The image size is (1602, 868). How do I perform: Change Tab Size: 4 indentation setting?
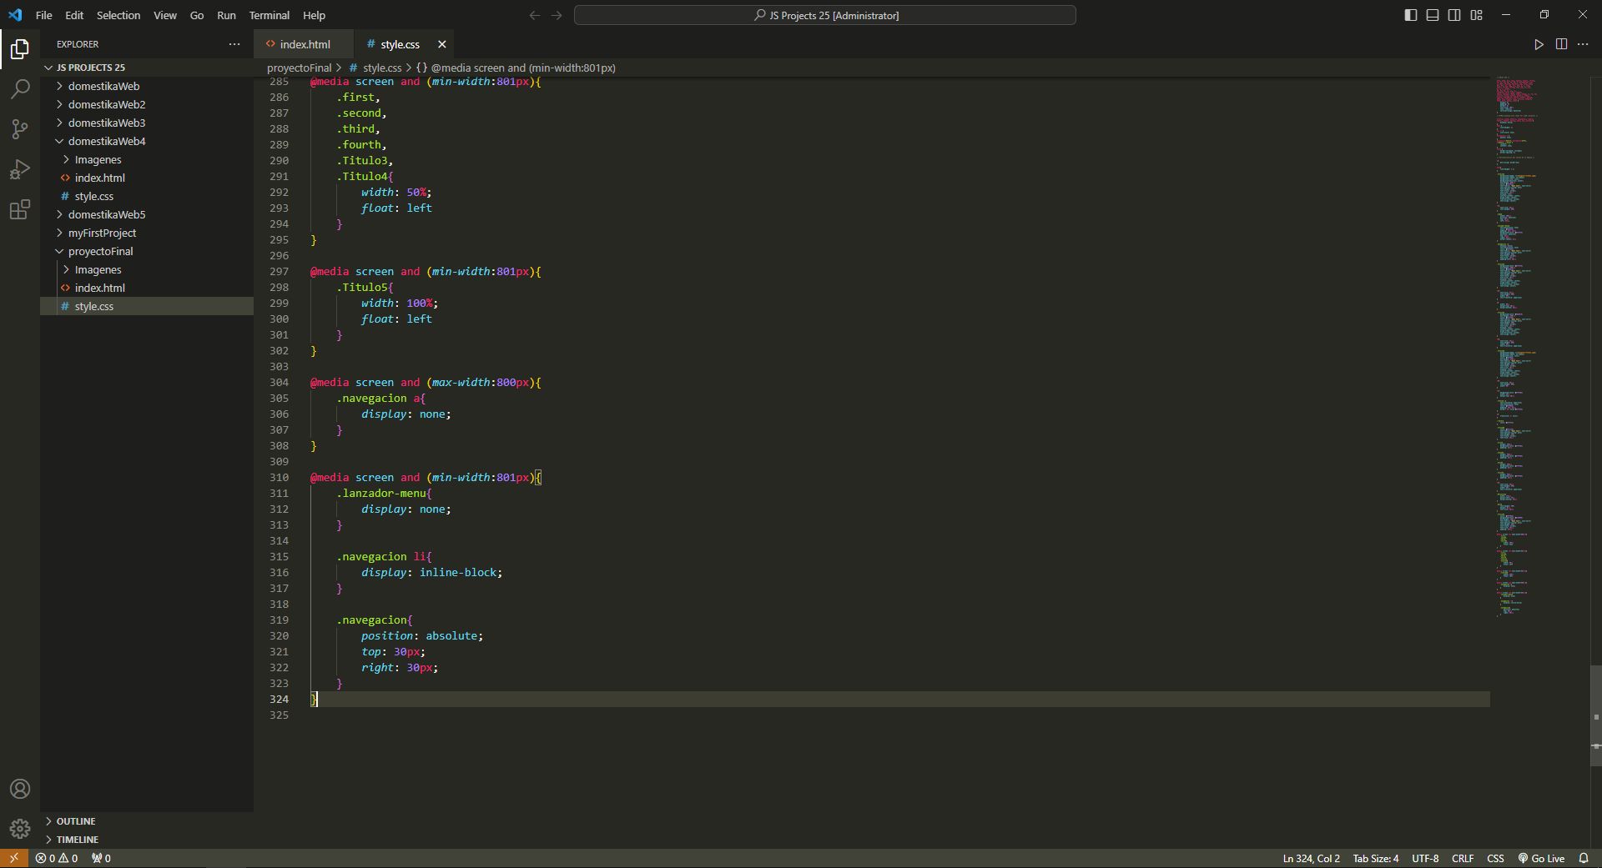[1375, 858]
